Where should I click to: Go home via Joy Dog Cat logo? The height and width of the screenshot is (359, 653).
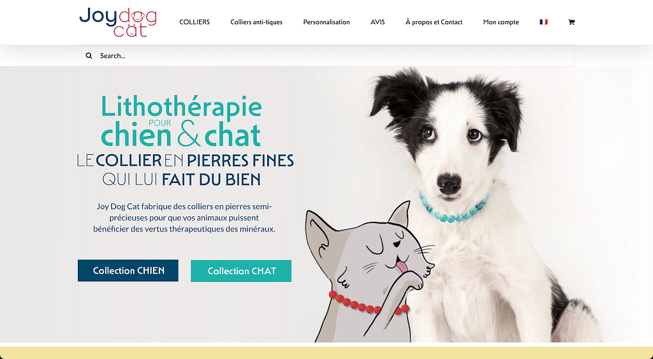pos(118,22)
